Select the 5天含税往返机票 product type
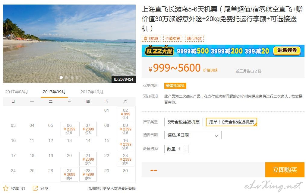Viewport: 306px width, 196px height. coord(183,122)
